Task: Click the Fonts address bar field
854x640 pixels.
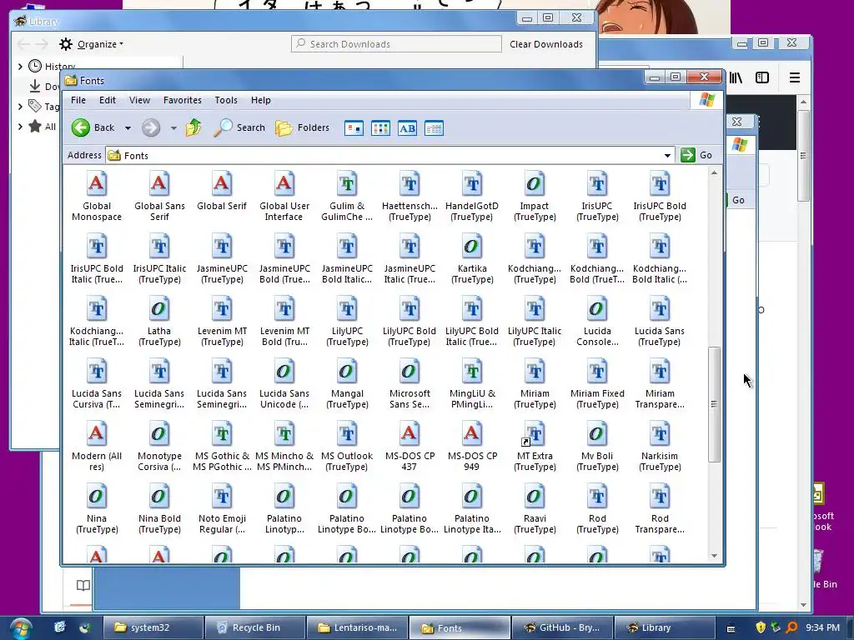Action: click(390, 156)
